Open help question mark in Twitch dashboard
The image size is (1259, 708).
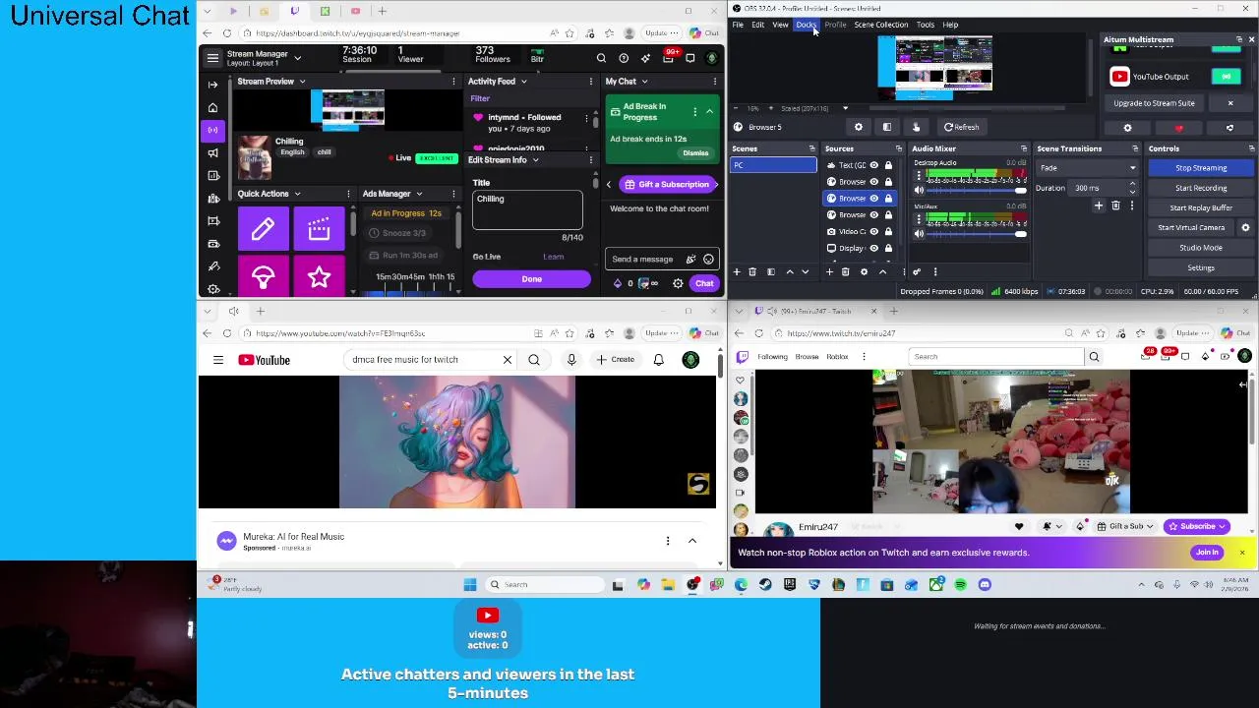tap(624, 58)
